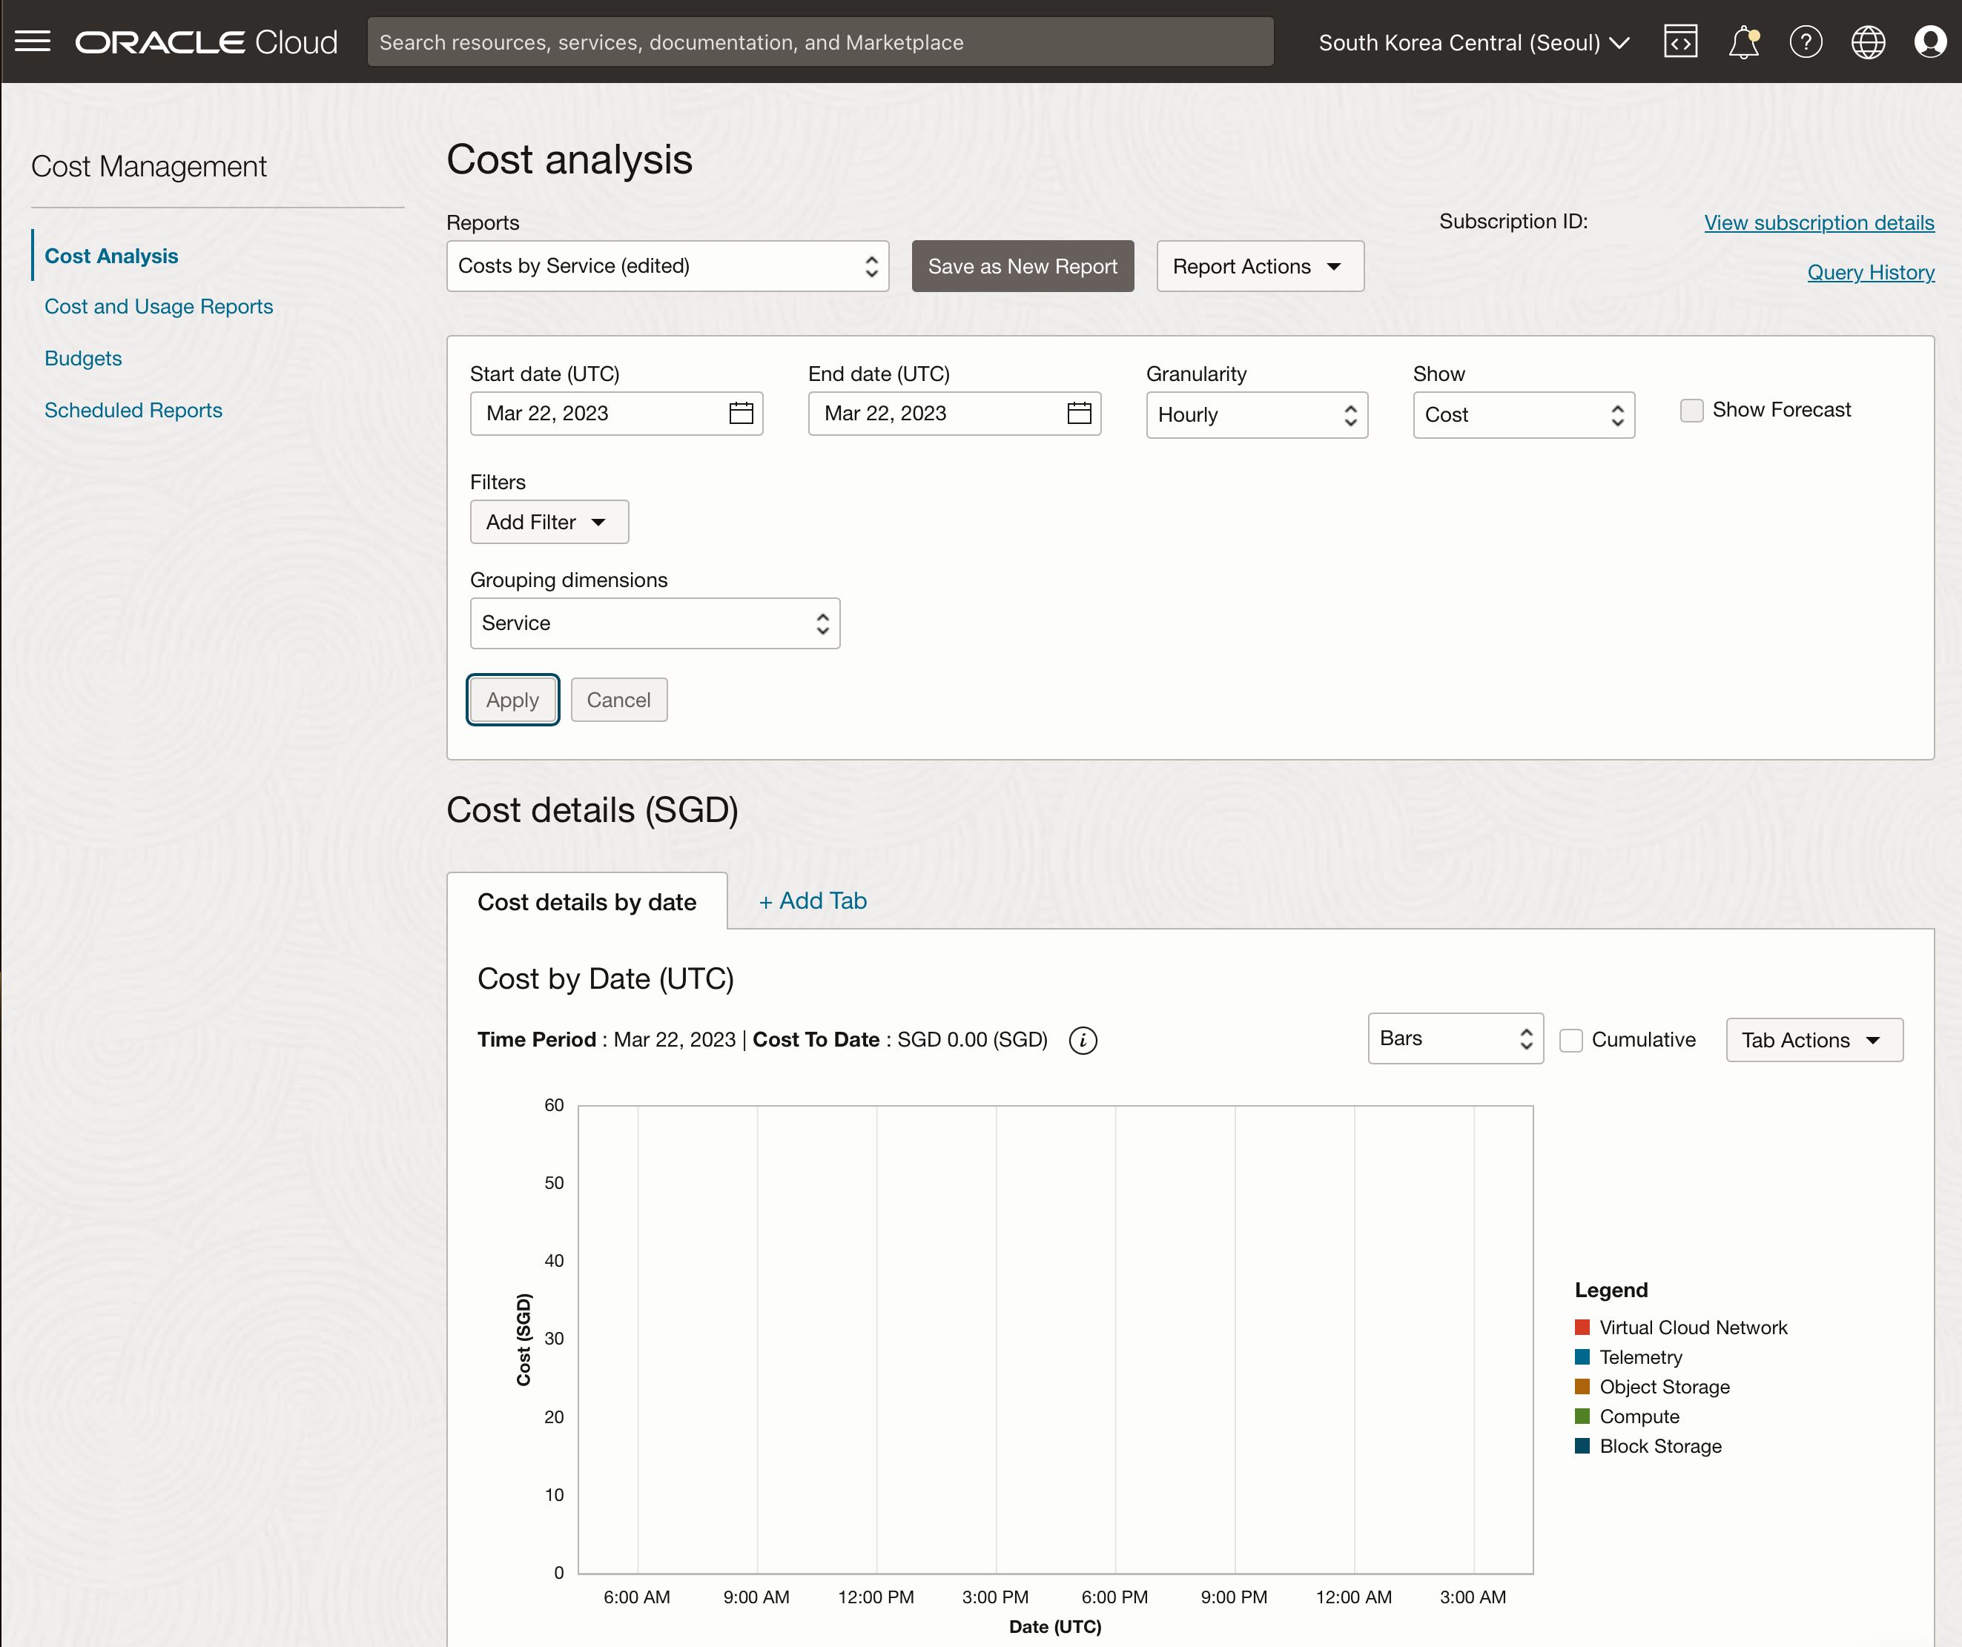Open the Grouping dimensions Service selector

(x=654, y=623)
